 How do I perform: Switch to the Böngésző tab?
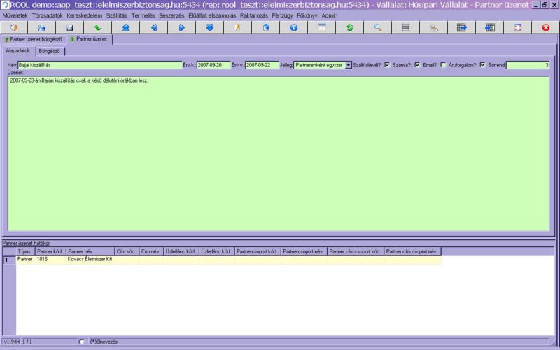coord(49,51)
